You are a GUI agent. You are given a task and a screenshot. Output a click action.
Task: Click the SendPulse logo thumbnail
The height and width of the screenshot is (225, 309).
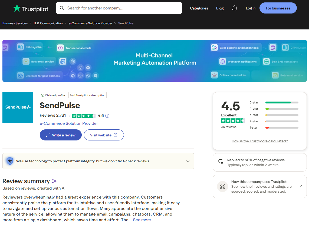pyautogui.click(x=18, y=108)
